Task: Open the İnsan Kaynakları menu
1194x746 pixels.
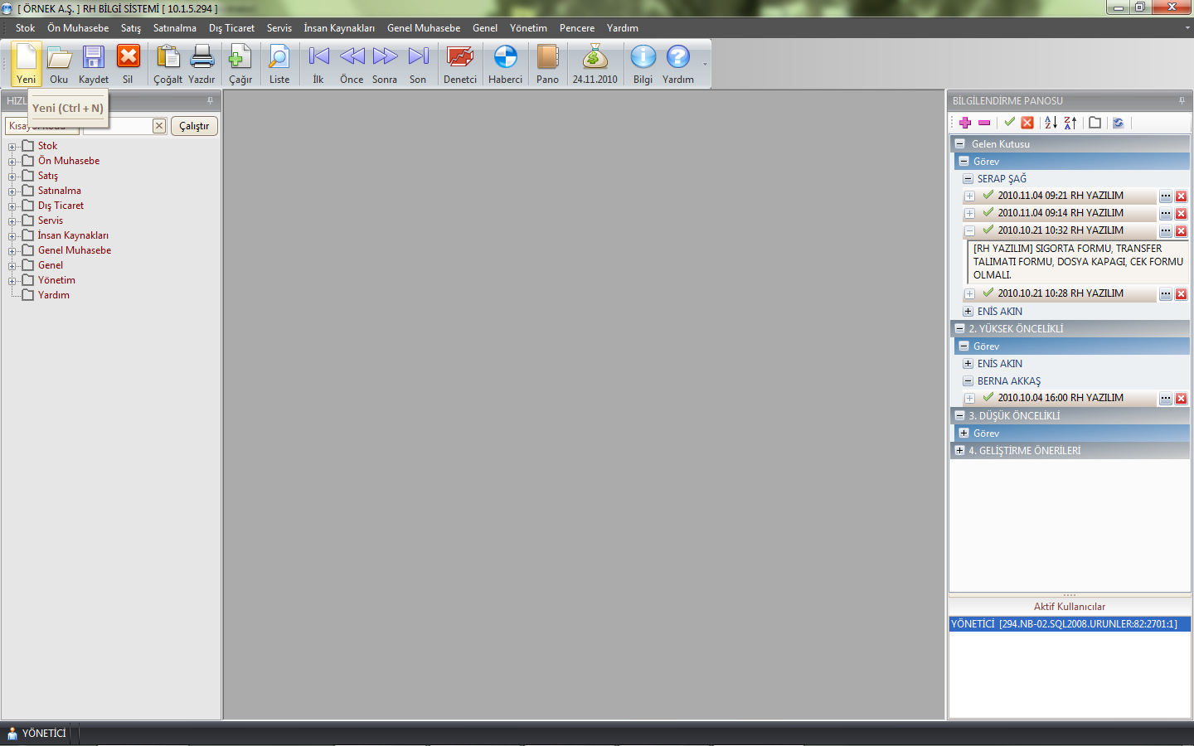Action: click(x=338, y=28)
